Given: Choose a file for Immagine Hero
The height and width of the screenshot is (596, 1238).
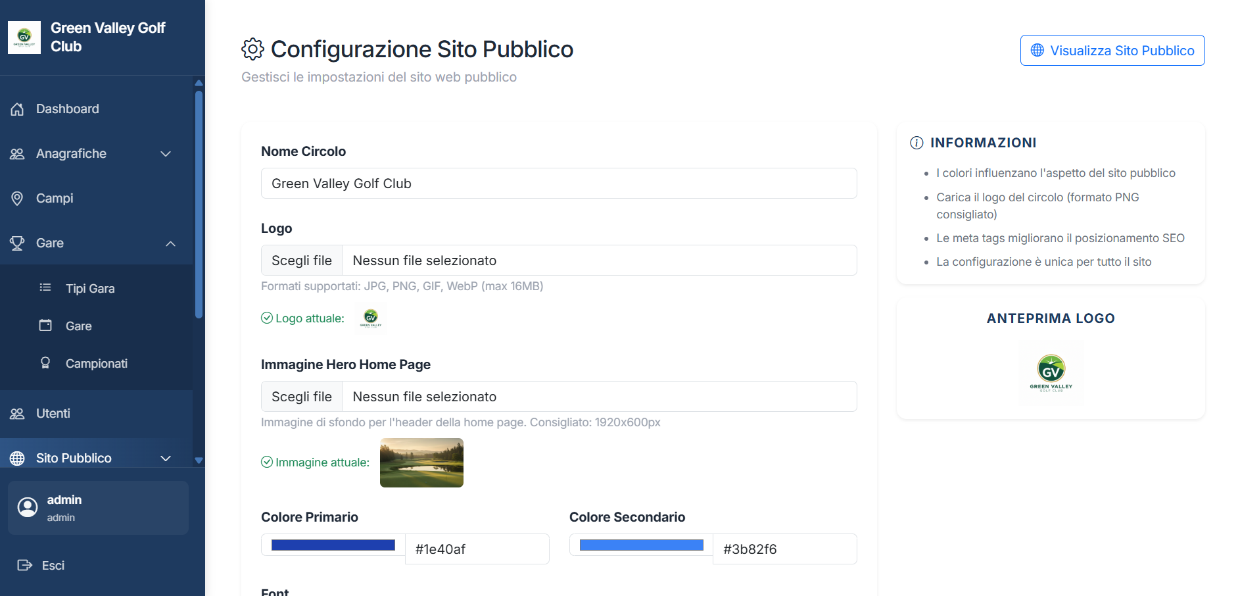Looking at the screenshot, I should pyautogui.click(x=301, y=396).
